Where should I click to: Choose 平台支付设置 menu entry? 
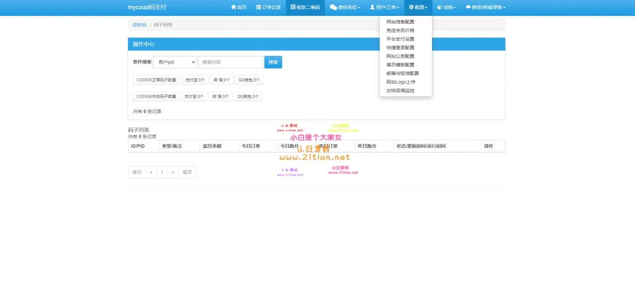point(400,39)
